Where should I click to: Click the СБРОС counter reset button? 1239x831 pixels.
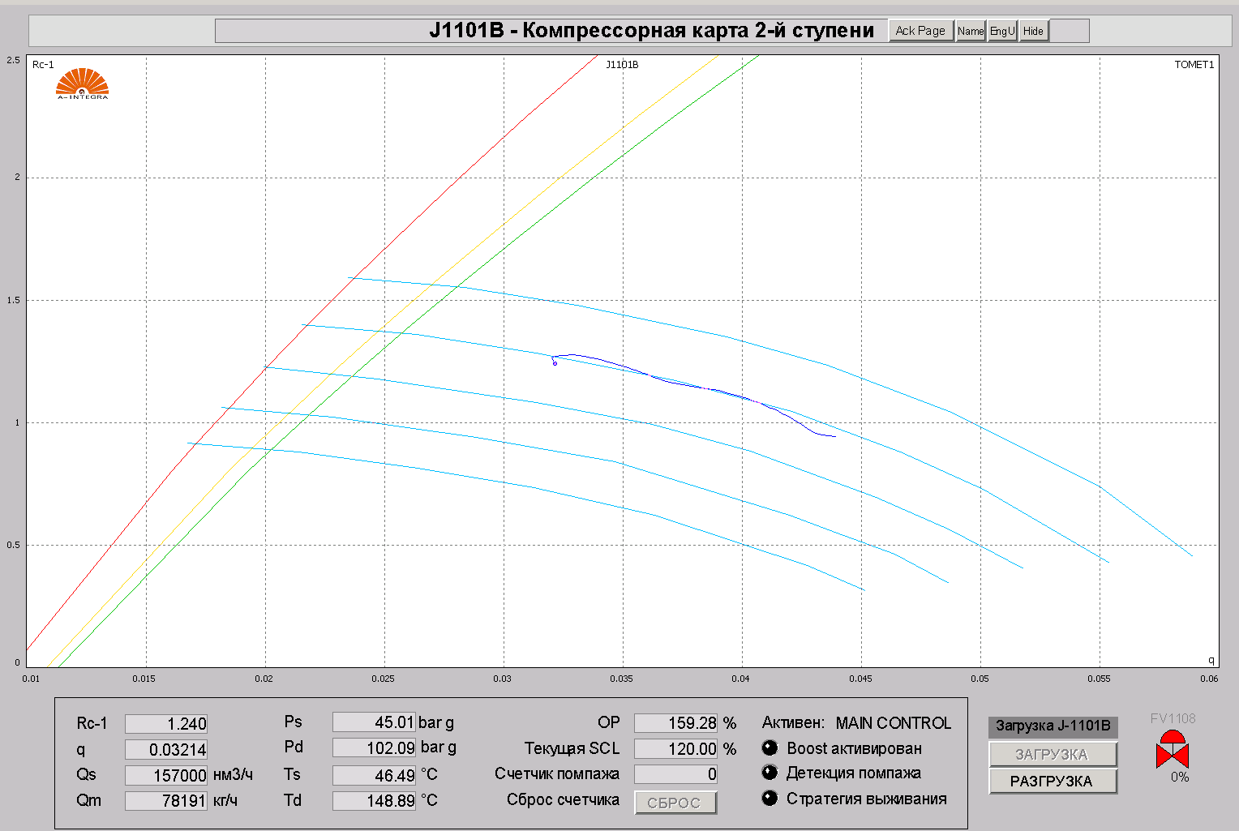675,803
